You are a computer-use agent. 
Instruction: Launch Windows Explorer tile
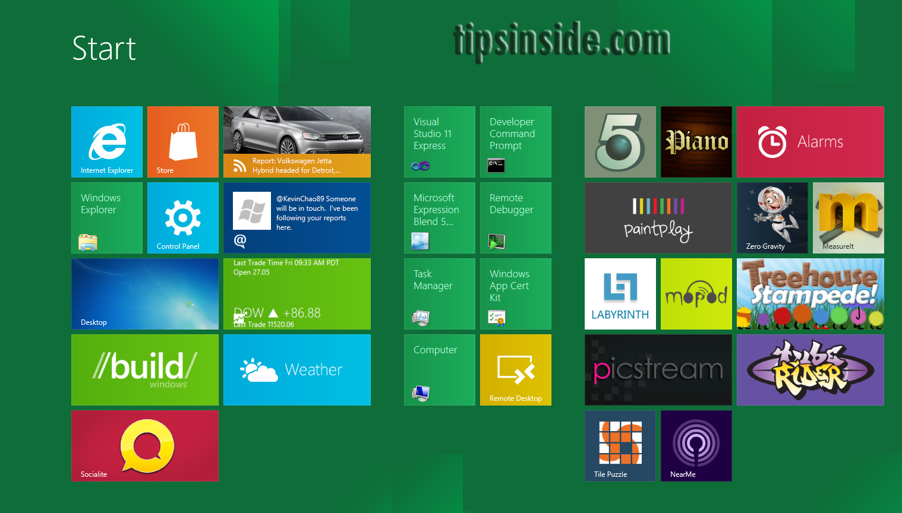(107, 218)
